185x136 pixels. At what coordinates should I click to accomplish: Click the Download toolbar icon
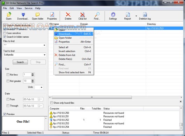pos(23,16)
